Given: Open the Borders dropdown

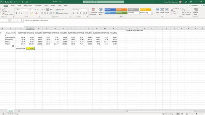Looking at the screenshot, I should 29,13.
